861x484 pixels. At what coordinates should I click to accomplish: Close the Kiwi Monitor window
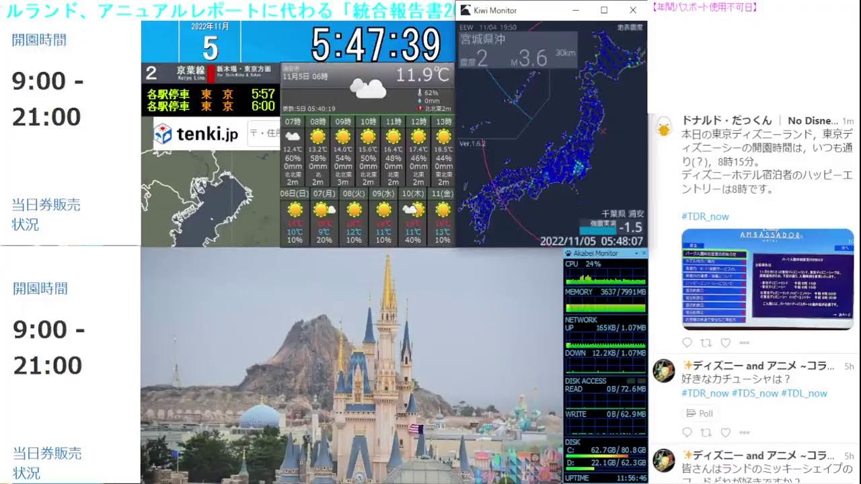tap(633, 10)
